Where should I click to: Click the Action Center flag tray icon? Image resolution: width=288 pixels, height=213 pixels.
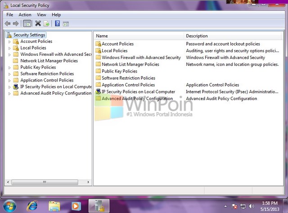234,206
